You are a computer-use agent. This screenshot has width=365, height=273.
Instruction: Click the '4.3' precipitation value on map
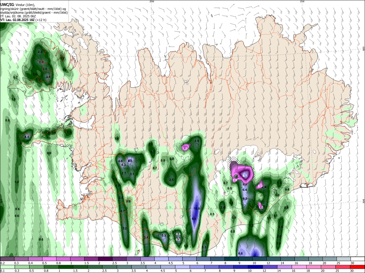[x=123, y=165]
